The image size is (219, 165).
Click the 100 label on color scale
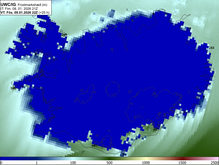pyautogui.click(x=73, y=163)
